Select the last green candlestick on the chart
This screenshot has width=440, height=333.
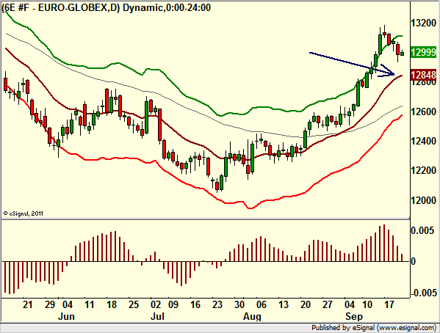(403, 53)
